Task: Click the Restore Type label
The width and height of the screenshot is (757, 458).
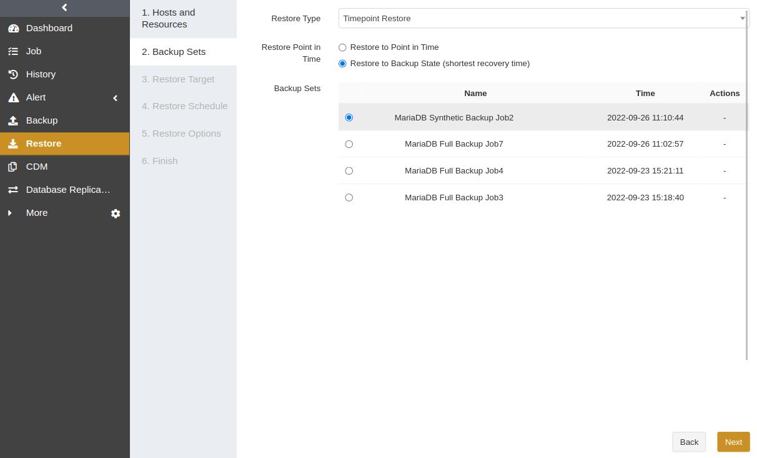Action: click(x=296, y=19)
